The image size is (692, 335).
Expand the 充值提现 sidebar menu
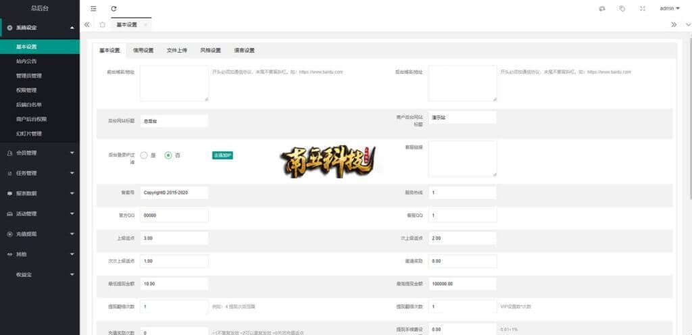39,234
